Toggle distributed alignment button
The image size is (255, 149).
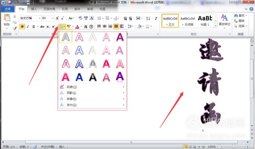click(122, 26)
